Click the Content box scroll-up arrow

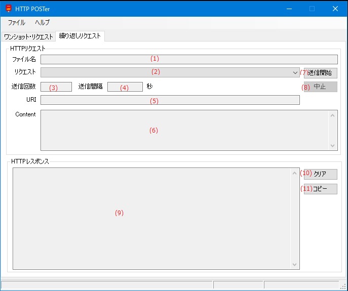[x=332, y=115]
